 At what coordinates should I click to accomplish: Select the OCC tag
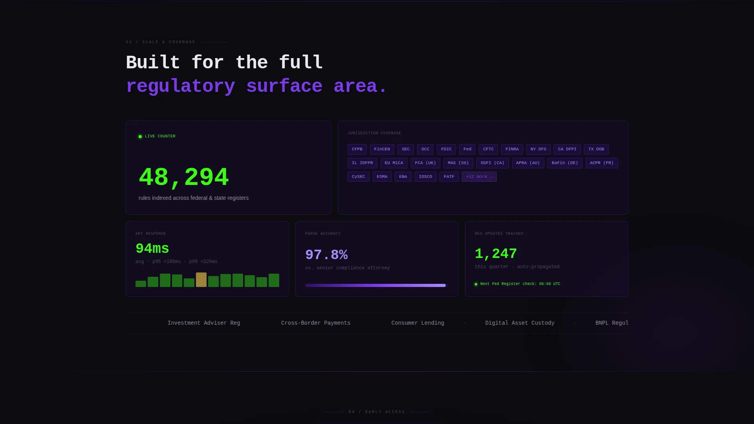[x=425, y=149]
